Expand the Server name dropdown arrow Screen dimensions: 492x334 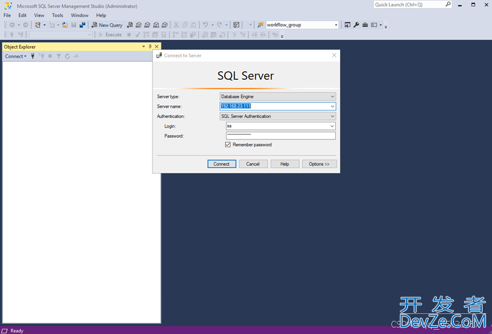click(332, 106)
